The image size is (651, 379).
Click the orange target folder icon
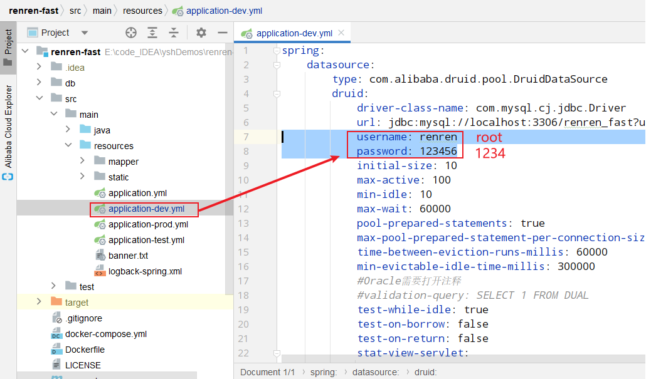tap(56, 301)
